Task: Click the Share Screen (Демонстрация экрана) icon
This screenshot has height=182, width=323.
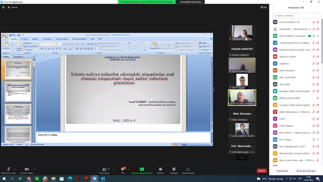Action: point(142,169)
